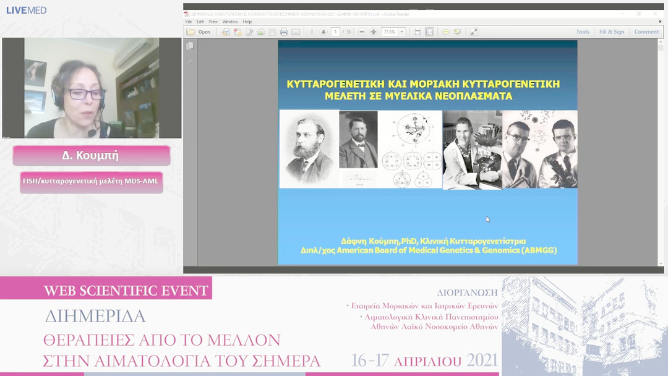The image size is (668, 376).
Task: Print the document using the printer icon
Action: pyautogui.click(x=284, y=32)
